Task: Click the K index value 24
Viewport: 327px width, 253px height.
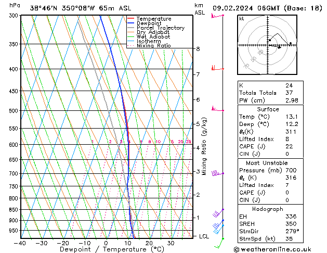Action: point(289,85)
